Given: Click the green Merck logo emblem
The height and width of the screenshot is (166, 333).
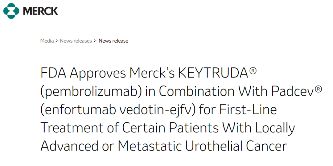Looking at the screenshot, I should (11, 11).
